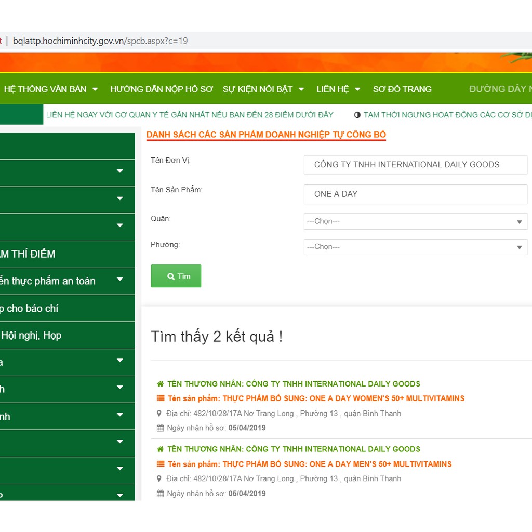Open the Phường dropdown

coord(415,247)
